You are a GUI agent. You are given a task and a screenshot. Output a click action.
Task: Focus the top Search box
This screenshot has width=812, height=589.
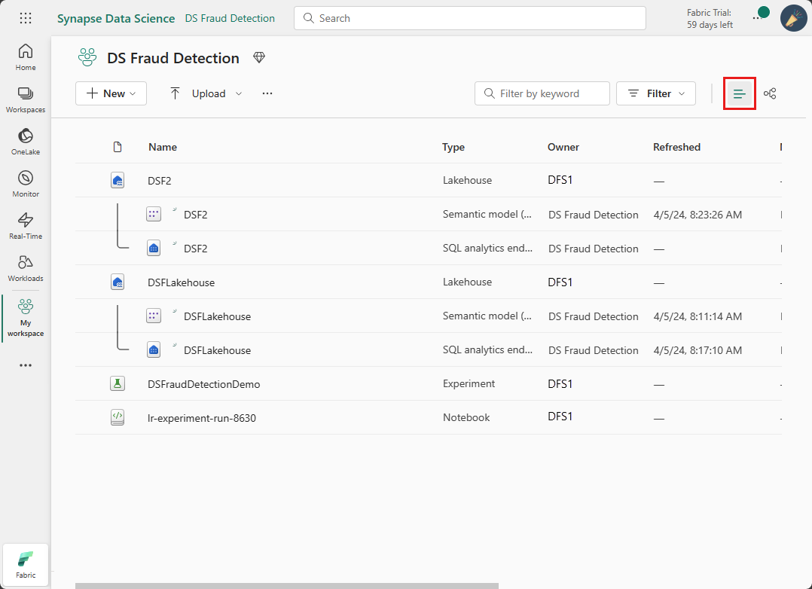470,18
